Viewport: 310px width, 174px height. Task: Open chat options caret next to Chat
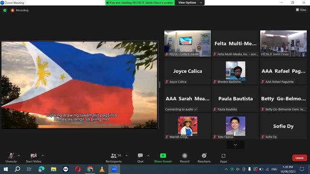click(148, 155)
